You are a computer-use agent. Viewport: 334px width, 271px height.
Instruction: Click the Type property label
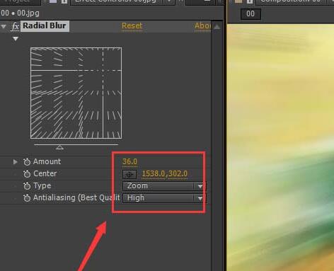click(42, 186)
